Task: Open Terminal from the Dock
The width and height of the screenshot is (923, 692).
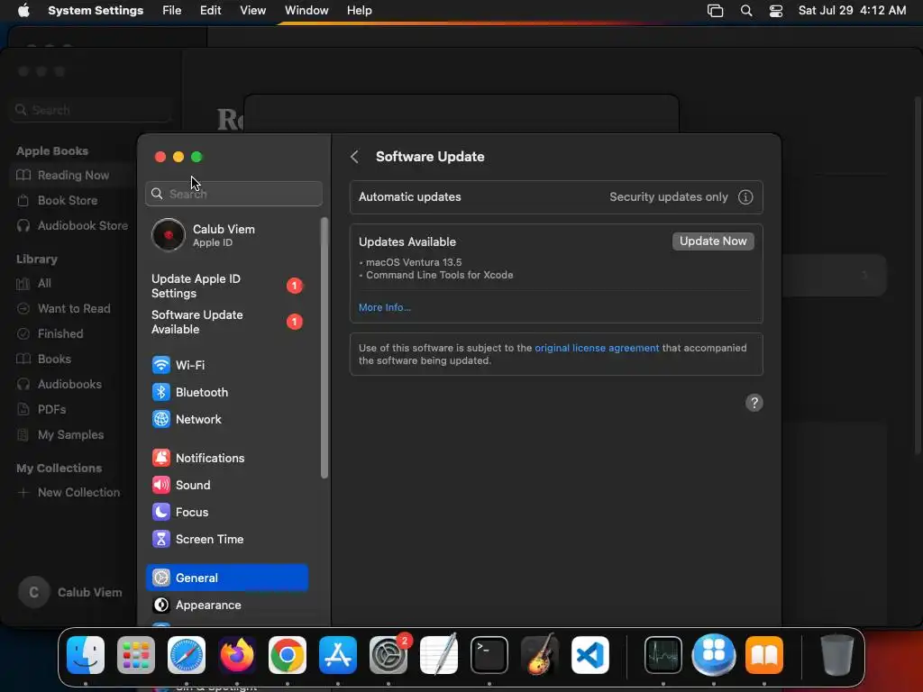Action: click(489, 655)
